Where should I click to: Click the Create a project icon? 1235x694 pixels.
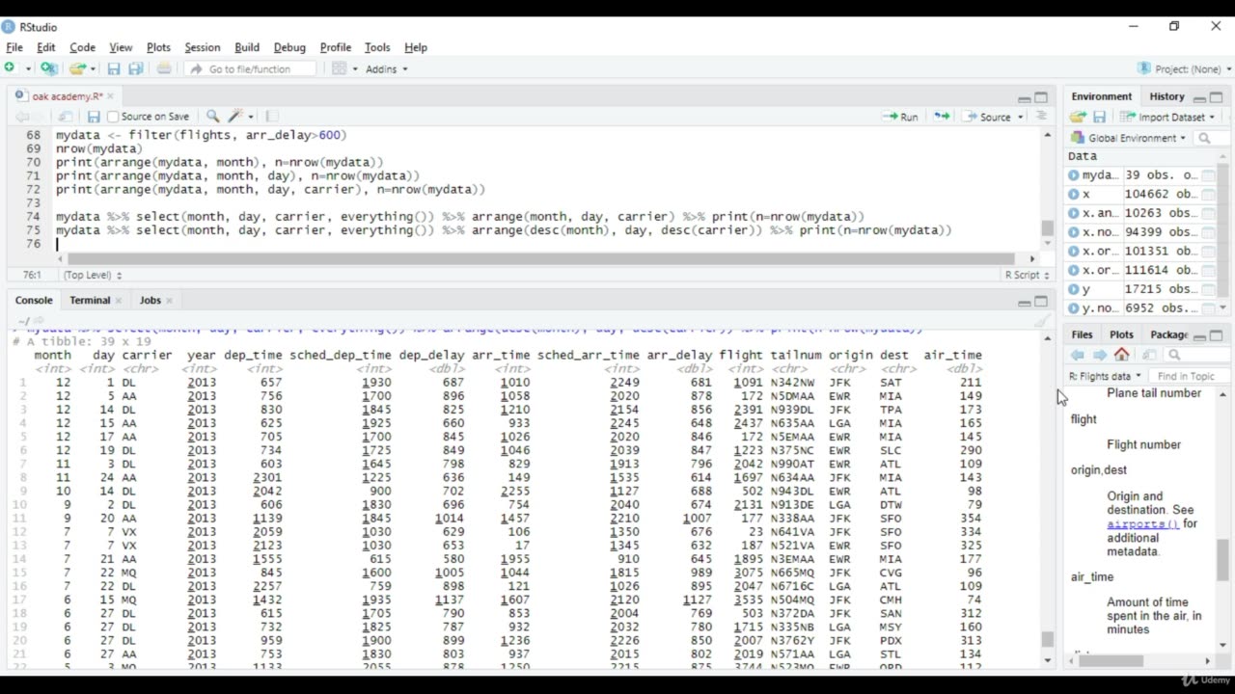(48, 68)
